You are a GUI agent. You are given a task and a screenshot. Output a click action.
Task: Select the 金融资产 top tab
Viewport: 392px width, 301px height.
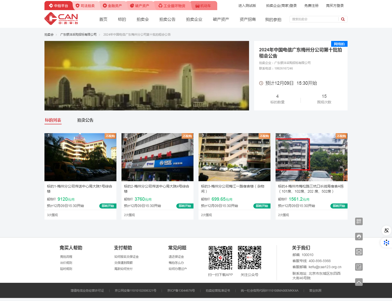coord(112,6)
